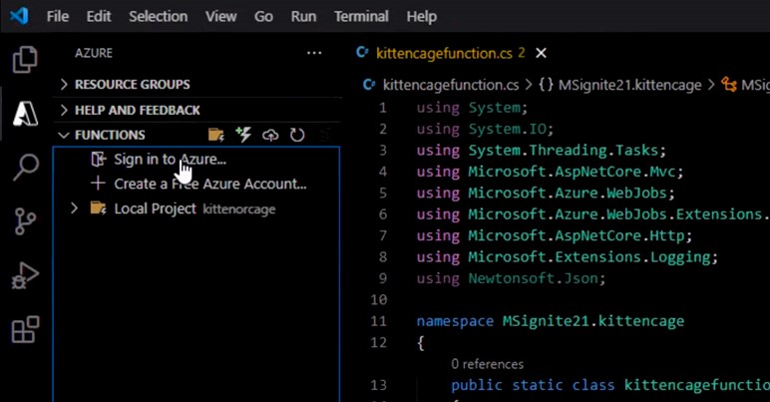
Task: Click line 2 'using System.IO;'
Action: click(x=485, y=129)
